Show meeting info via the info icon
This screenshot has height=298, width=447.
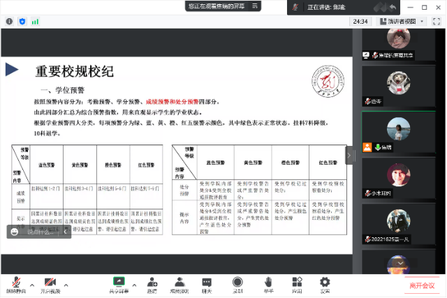tap(9, 22)
